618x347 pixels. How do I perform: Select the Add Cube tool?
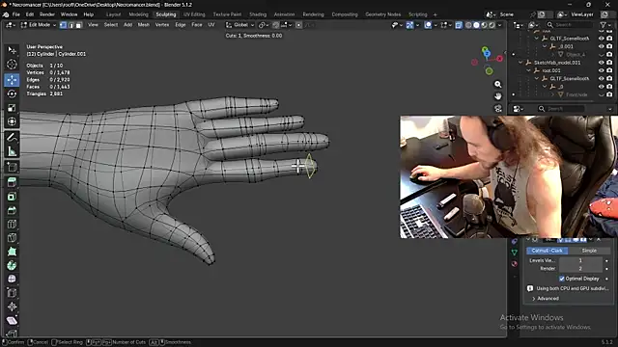click(x=12, y=167)
